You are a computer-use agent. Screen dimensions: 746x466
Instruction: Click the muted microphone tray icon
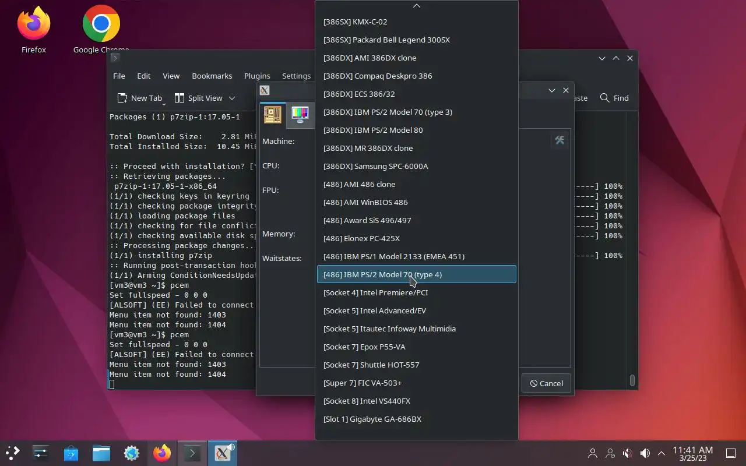point(628,453)
